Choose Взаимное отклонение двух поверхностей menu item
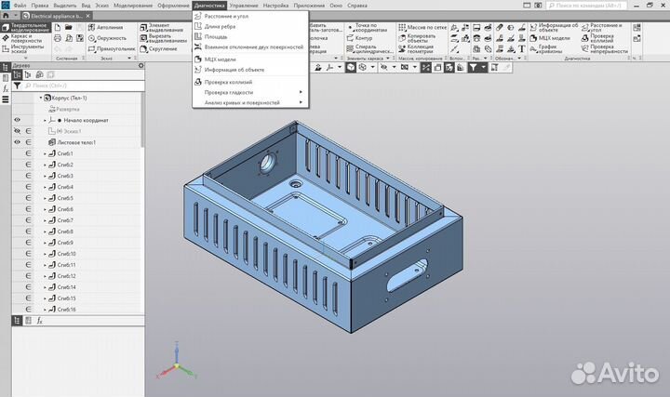The image size is (670, 397). pyautogui.click(x=250, y=47)
